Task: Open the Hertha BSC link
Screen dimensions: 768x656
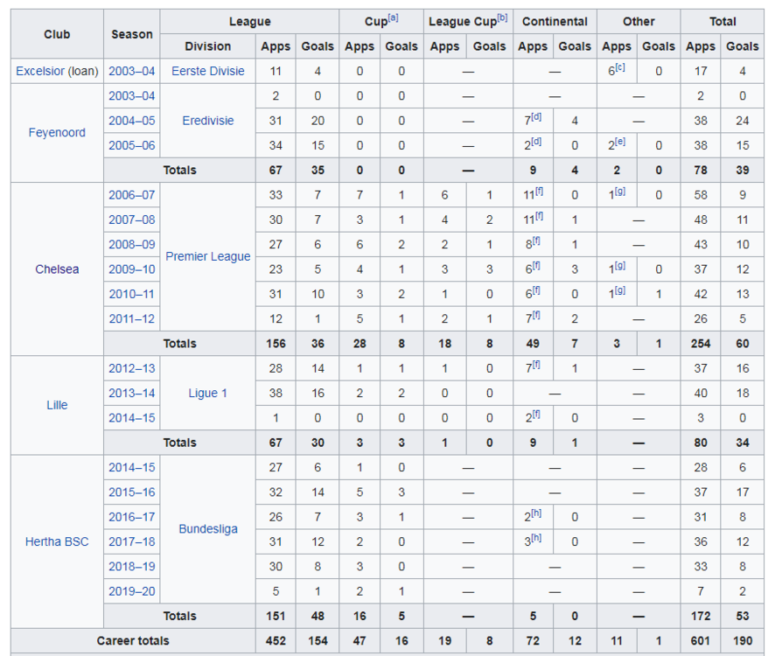Action: click(x=57, y=541)
